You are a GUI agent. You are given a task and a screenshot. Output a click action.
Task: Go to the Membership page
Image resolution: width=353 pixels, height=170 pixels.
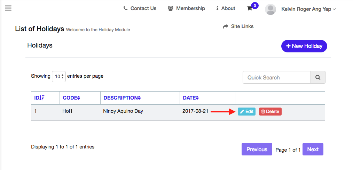coord(190,9)
